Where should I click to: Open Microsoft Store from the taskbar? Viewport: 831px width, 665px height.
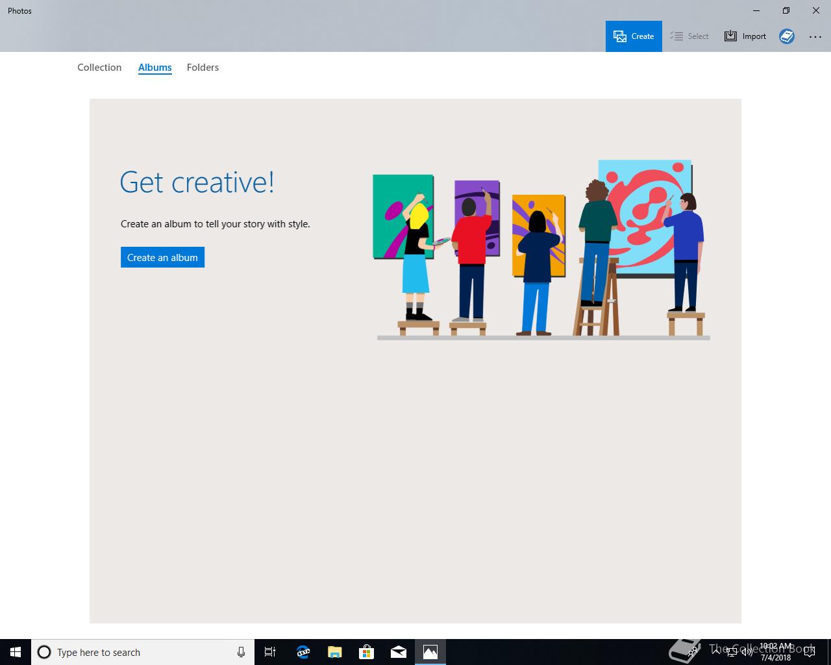pos(366,652)
